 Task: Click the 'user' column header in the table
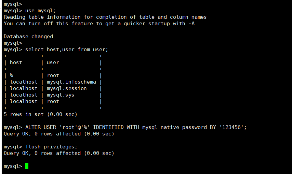click(53, 62)
